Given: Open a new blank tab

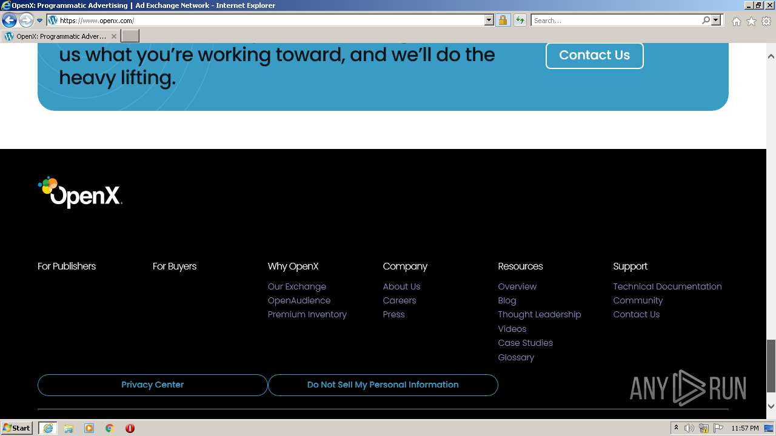Looking at the screenshot, I should tap(130, 36).
